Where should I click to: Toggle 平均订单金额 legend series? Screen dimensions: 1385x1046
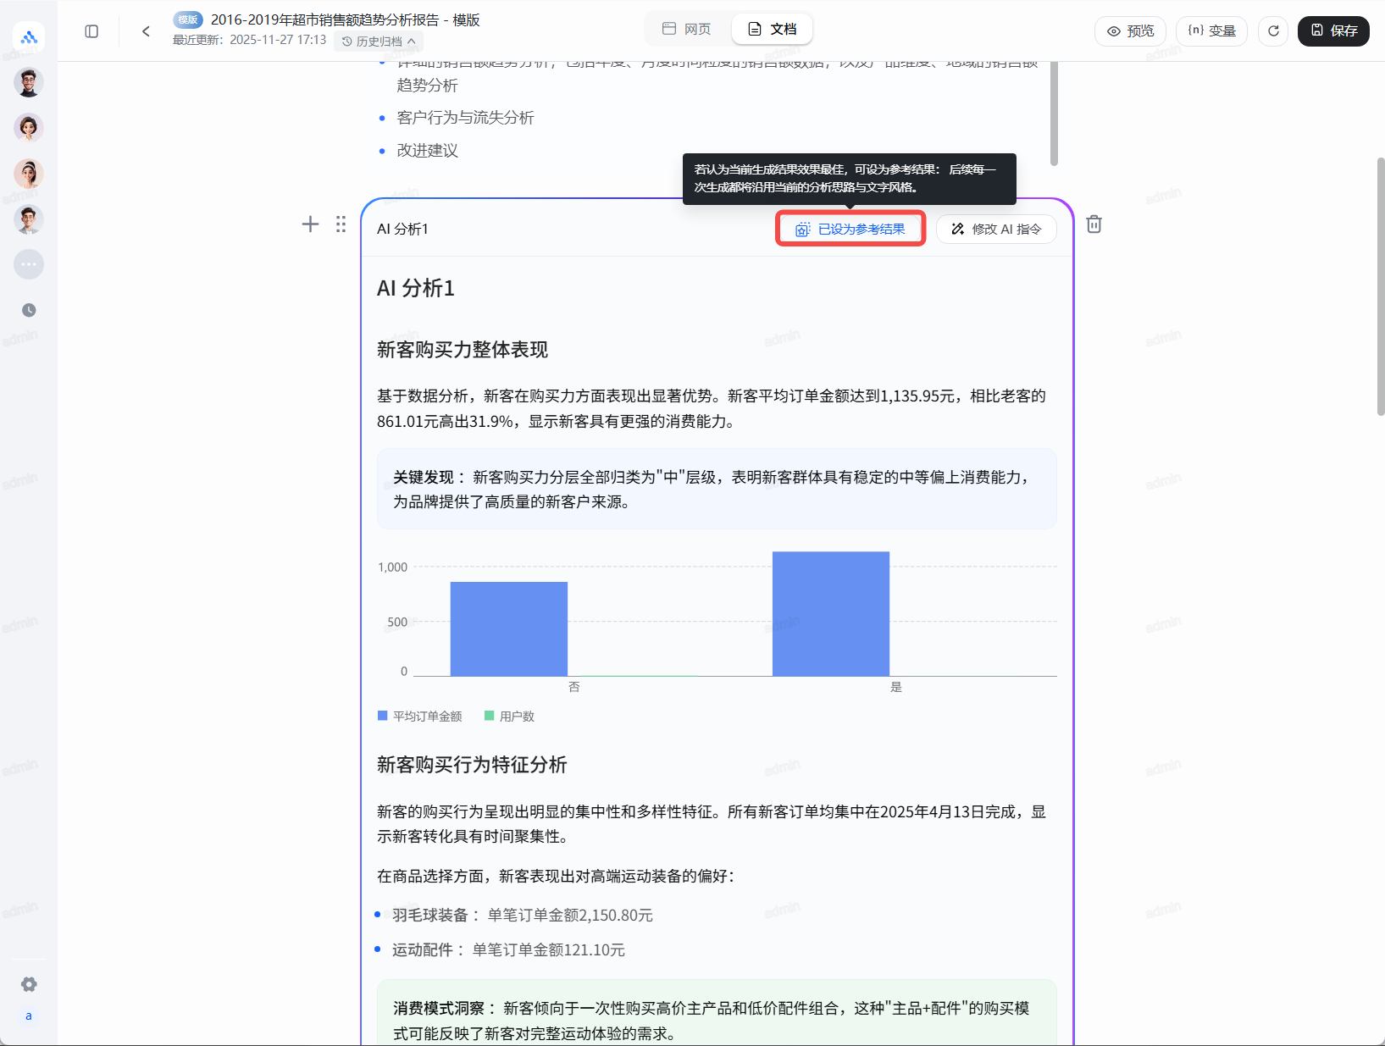tap(420, 717)
